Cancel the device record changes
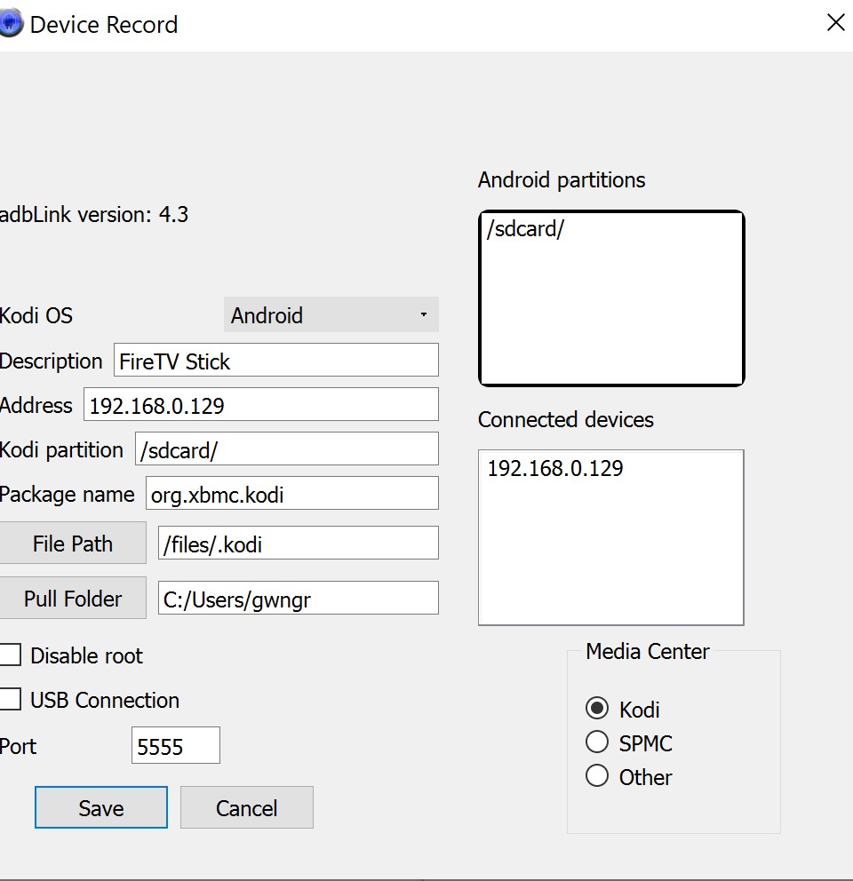 click(x=247, y=807)
